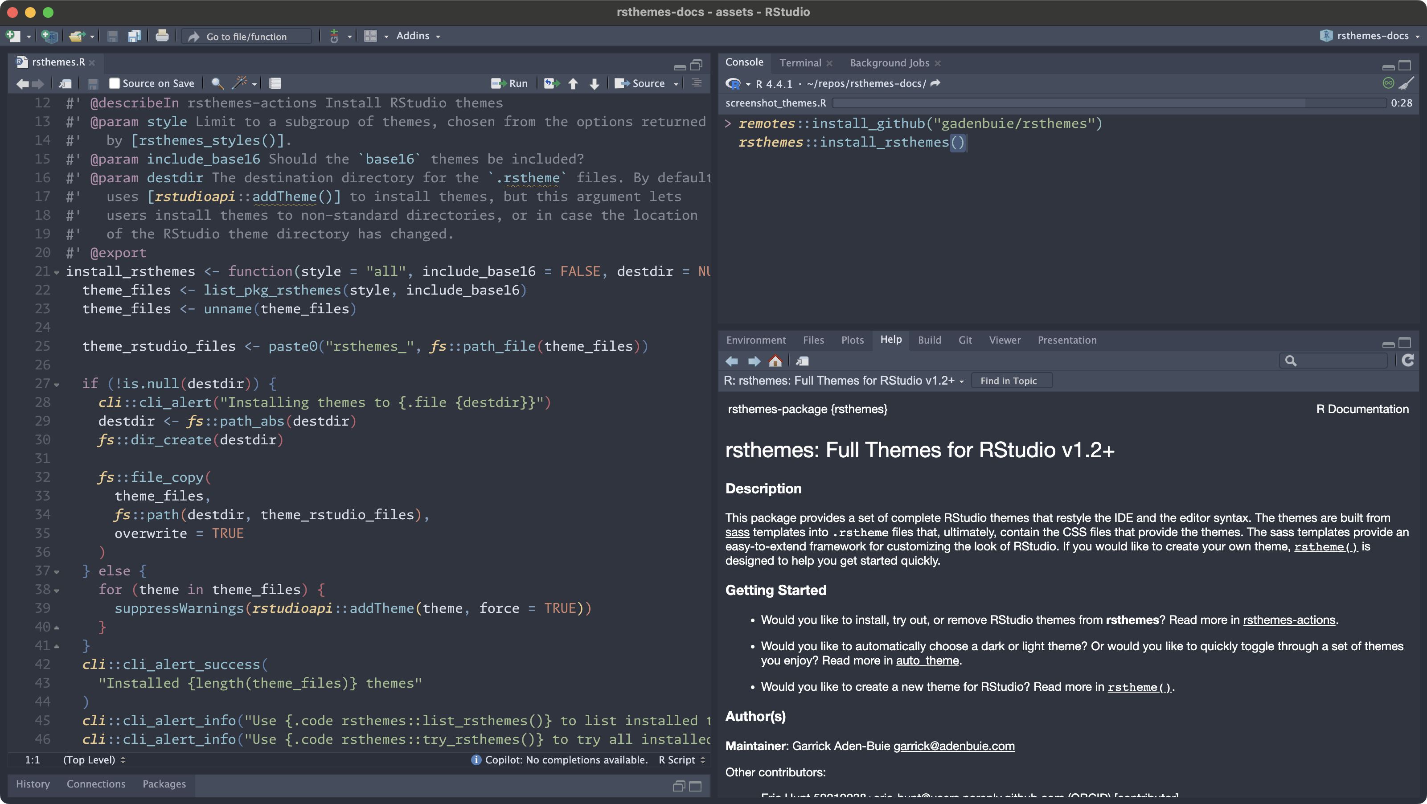This screenshot has height=804, width=1427.
Task: Click the print icon in the main toolbar
Action: click(162, 36)
